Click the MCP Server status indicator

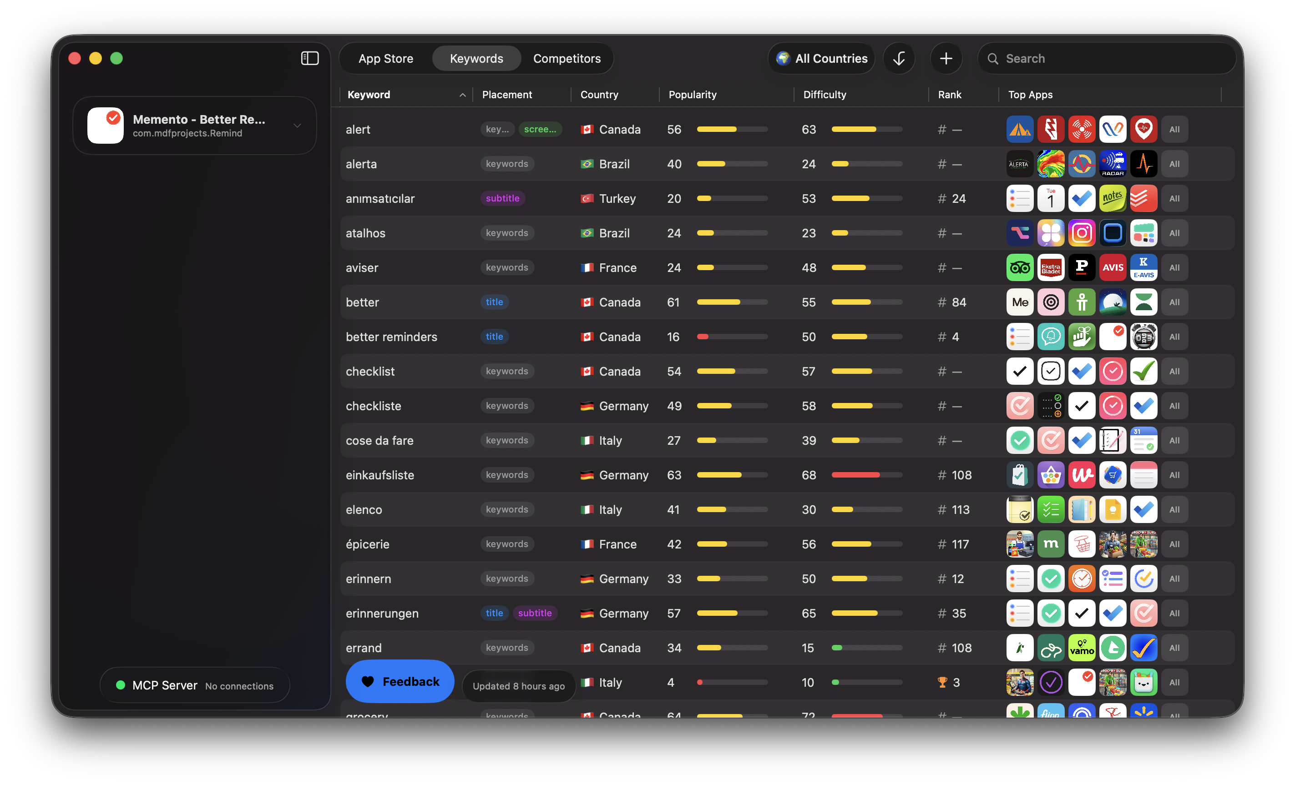coord(121,685)
